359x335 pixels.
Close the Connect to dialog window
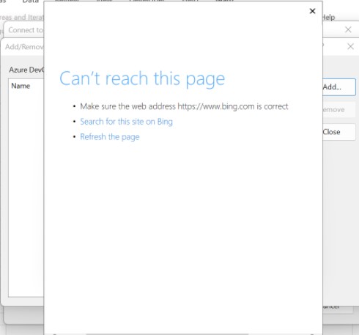(348, 30)
